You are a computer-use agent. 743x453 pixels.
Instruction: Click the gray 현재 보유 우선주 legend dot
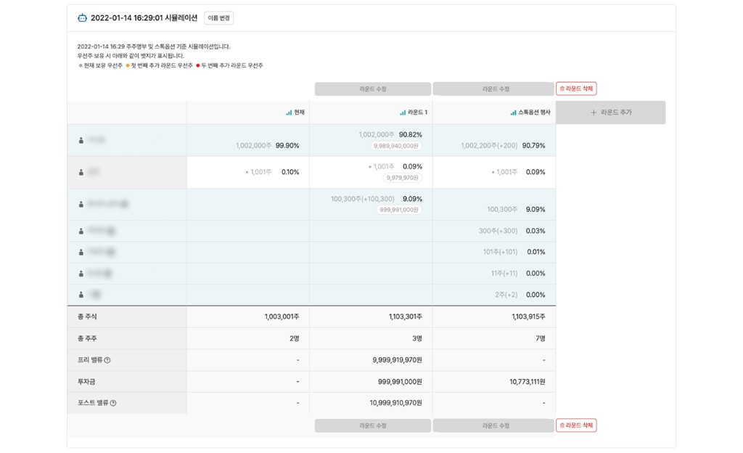80,65
